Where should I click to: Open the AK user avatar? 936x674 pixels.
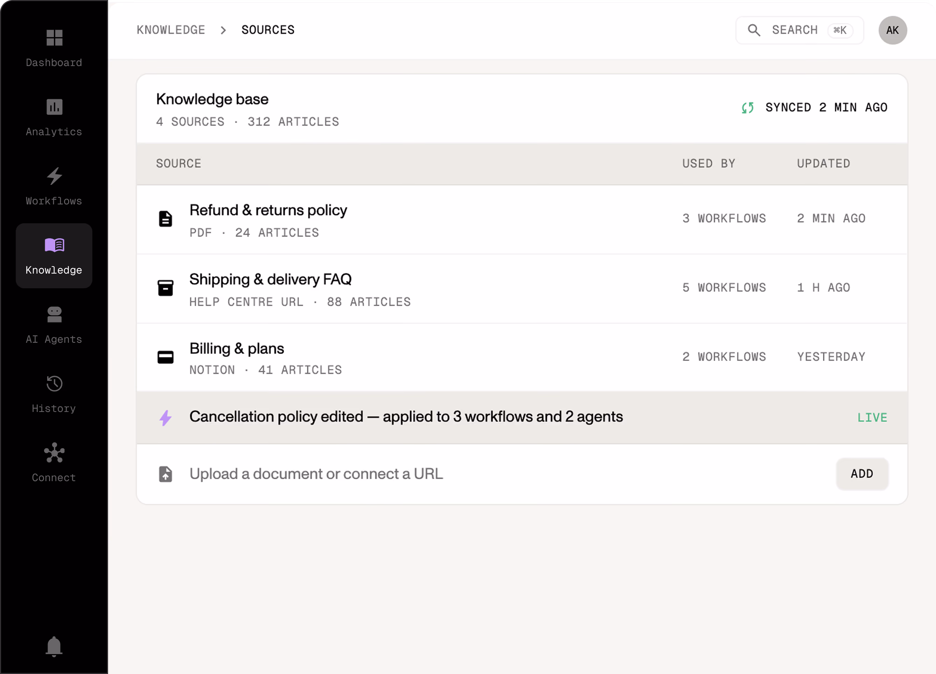tap(892, 30)
